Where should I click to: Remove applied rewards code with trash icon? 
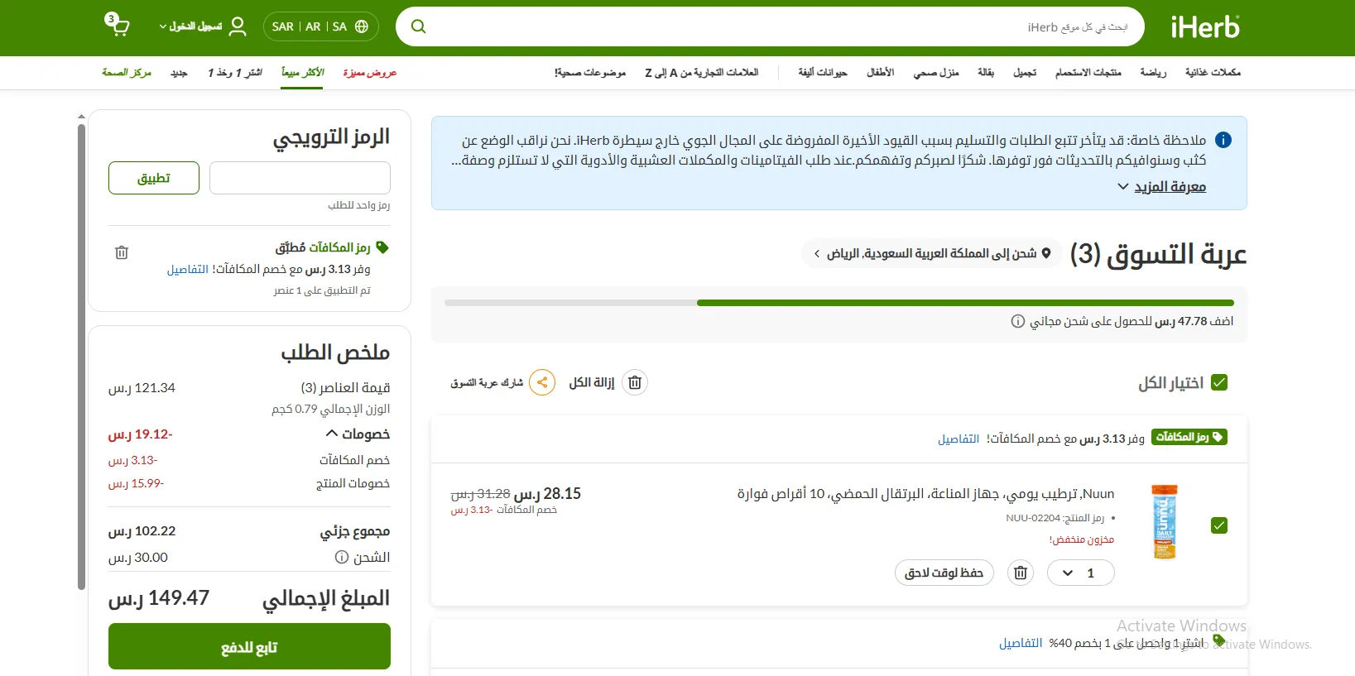click(x=122, y=252)
